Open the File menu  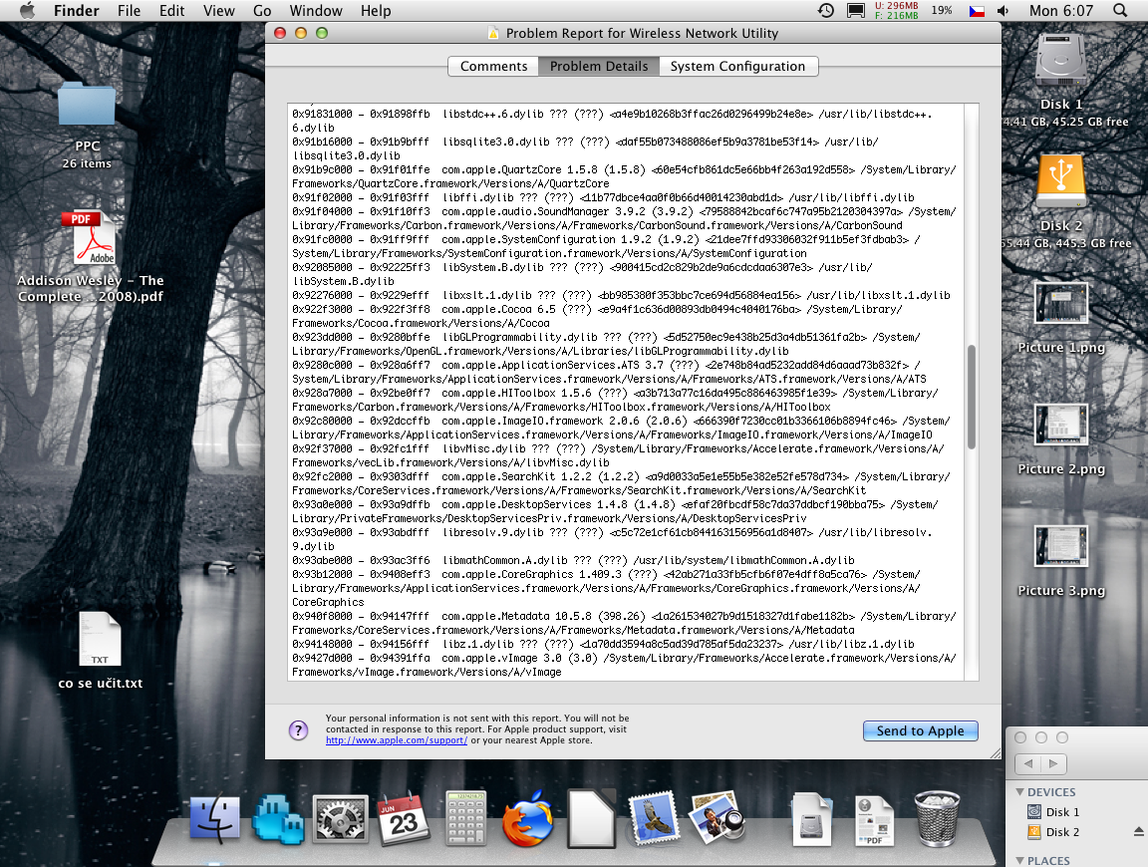(x=129, y=11)
